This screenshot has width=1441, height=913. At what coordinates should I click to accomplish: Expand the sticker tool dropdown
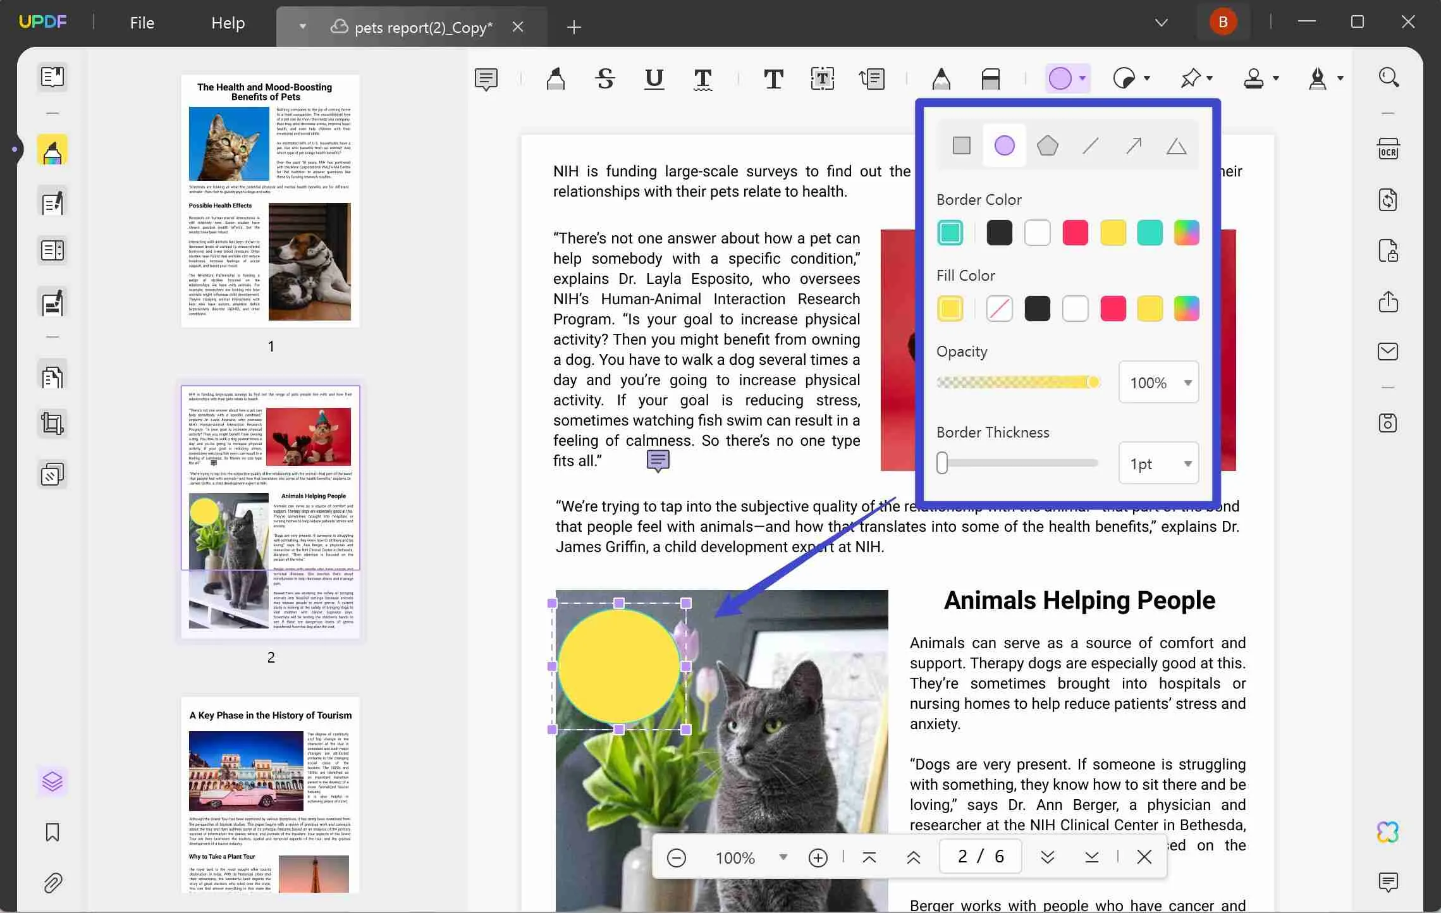[1147, 78]
